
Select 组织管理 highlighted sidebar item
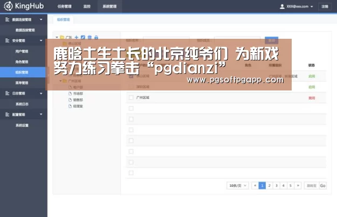(23, 72)
